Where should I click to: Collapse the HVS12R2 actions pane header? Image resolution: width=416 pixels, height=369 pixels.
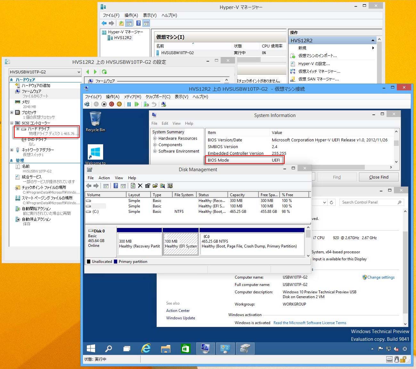pos(373,40)
